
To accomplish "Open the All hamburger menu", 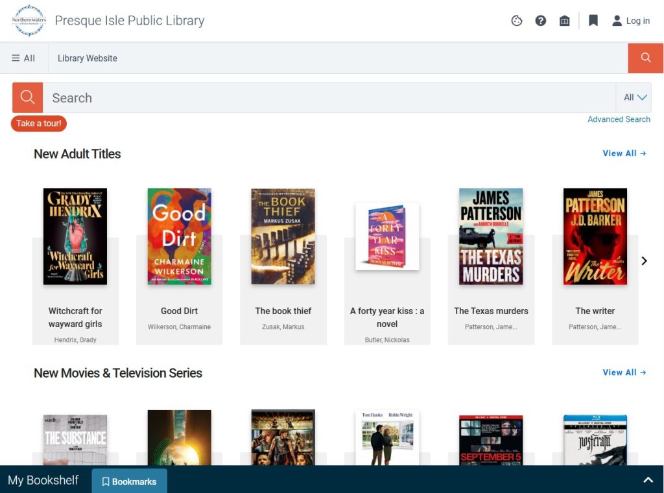I will pos(23,58).
